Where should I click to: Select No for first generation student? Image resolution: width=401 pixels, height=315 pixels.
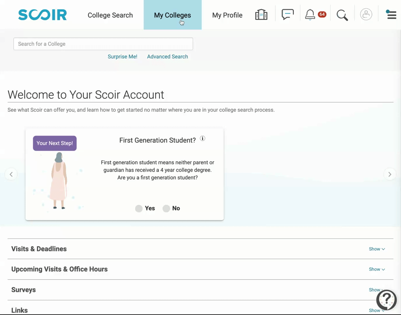click(x=166, y=209)
